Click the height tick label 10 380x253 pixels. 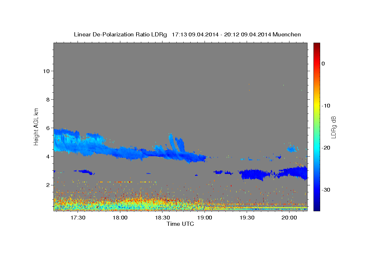click(46, 71)
